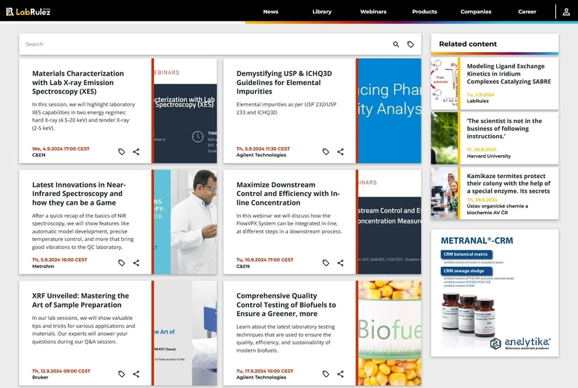Screen dimensions: 578x388
Task: Click CRM botanical matrix label in ad
Action: tap(465, 254)
